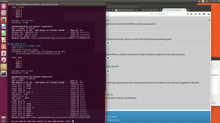Open LibreOffice Impress from the dock
This screenshot has height=123, width=220.
(4, 40)
